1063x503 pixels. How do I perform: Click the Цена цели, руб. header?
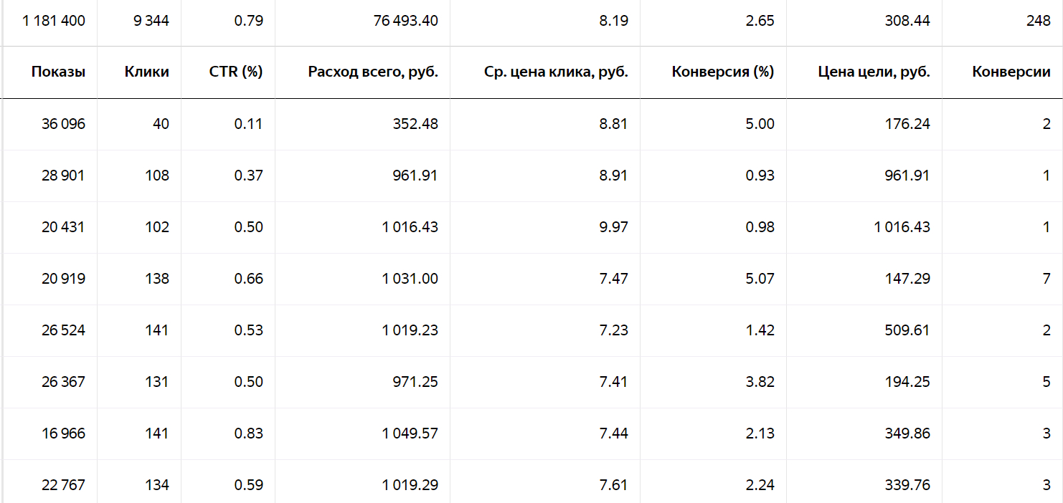coord(874,72)
